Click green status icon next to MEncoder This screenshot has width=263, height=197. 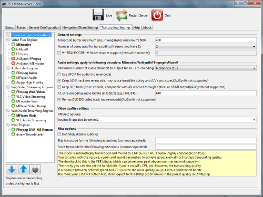click(x=13, y=45)
